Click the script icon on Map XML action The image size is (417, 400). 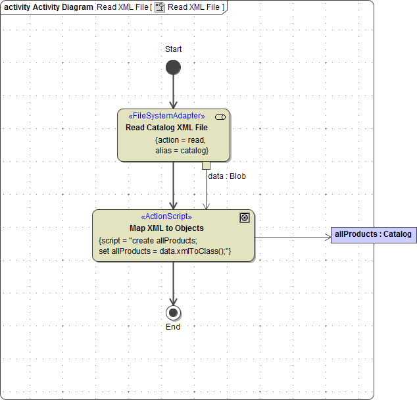[245, 218]
